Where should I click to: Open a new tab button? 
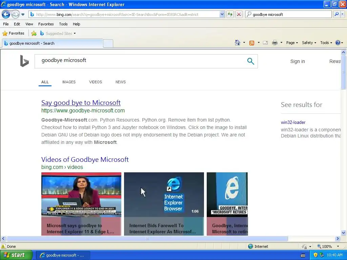[x=108, y=43]
